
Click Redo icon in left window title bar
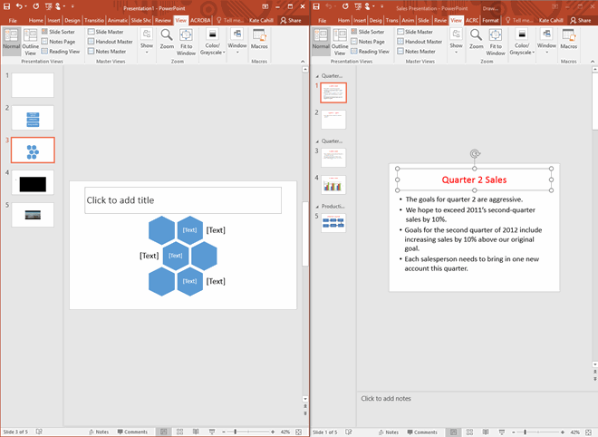tap(36, 6)
